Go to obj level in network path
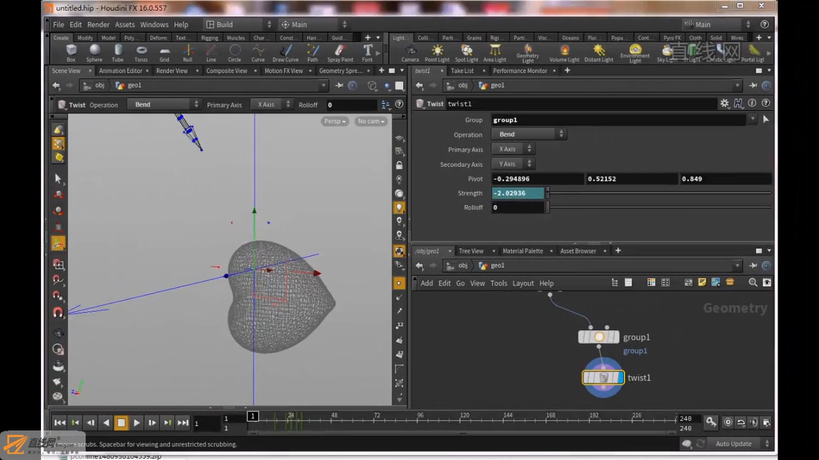Image resolution: width=819 pixels, height=460 pixels. coord(463,265)
